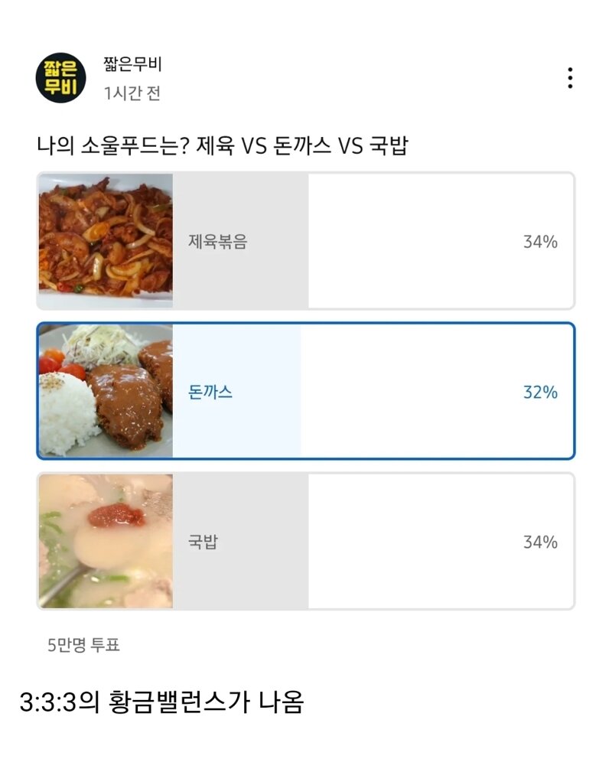Tap the 국밥 soup thumbnail

point(106,541)
